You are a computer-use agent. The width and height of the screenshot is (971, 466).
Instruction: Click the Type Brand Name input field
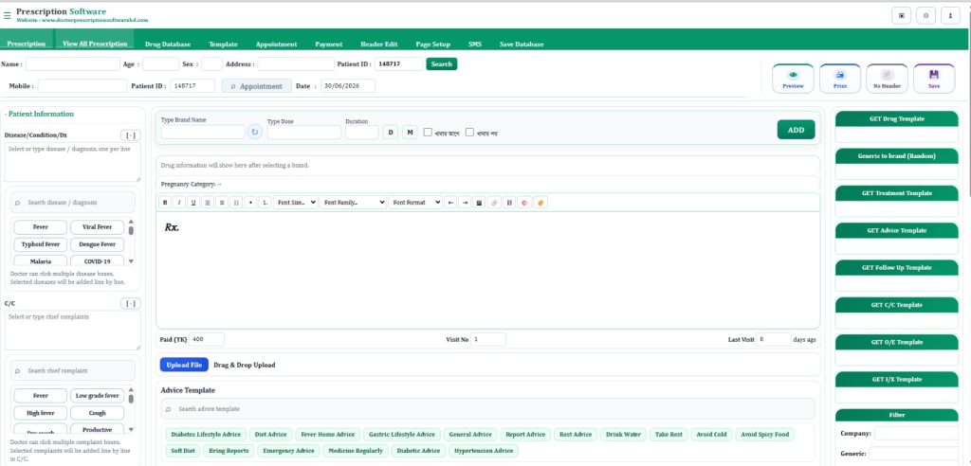pos(203,132)
